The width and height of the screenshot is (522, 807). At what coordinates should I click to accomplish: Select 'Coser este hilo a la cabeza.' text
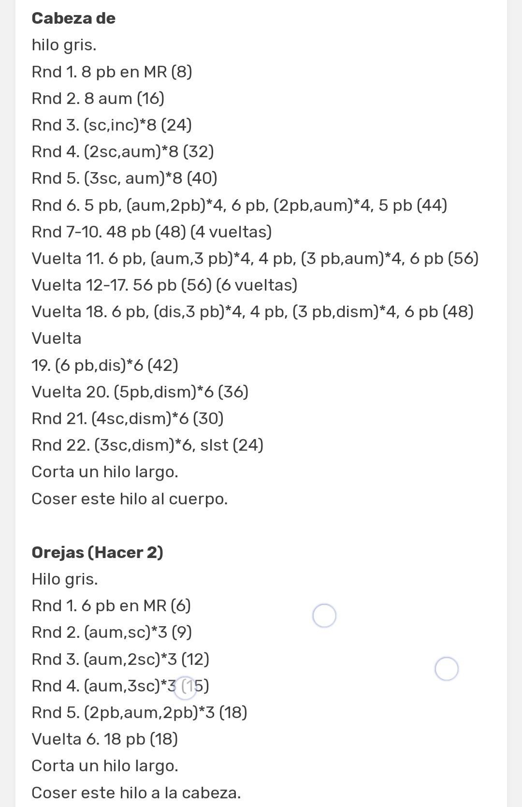click(136, 792)
